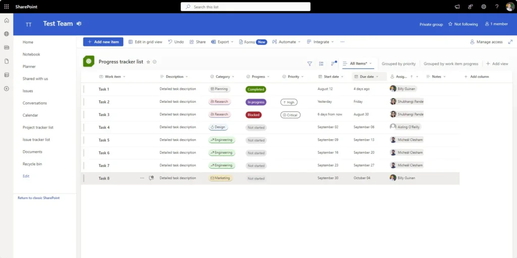Open the app launcher waffle icon
The image size is (517, 258).
[x=7, y=7]
